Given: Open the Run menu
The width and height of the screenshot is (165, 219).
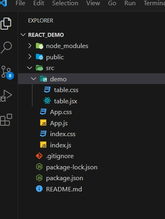Looking at the screenshot, I should 130,3.
